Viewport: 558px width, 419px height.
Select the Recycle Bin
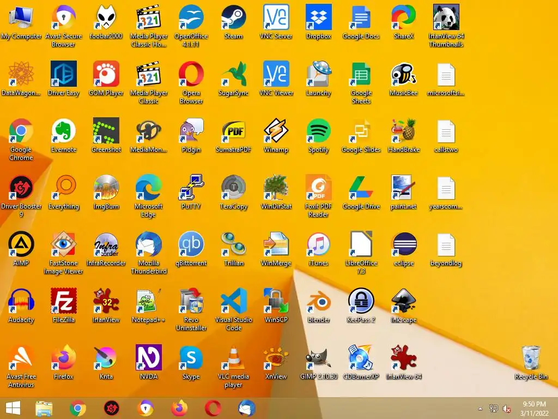[x=531, y=358]
